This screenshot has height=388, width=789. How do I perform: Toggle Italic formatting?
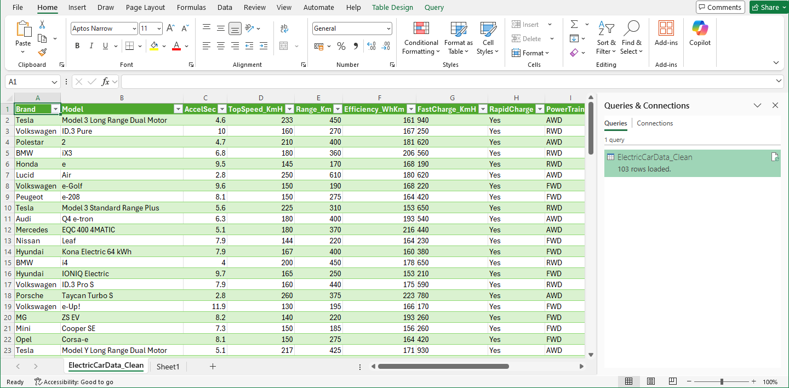click(92, 46)
